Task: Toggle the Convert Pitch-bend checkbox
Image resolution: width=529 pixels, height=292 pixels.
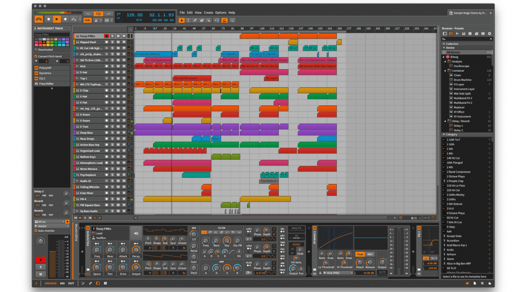Action: point(36,56)
